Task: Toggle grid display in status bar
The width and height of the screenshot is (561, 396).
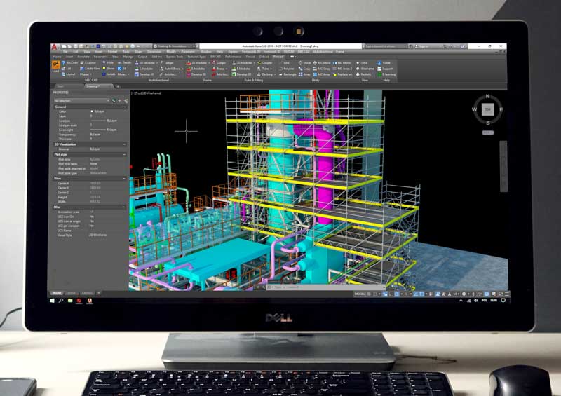Action: point(370,294)
